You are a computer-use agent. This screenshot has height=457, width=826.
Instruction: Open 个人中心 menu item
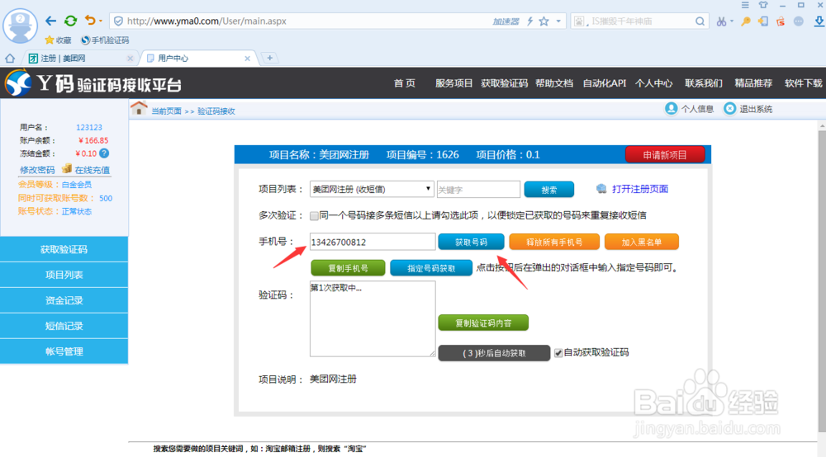tap(653, 83)
